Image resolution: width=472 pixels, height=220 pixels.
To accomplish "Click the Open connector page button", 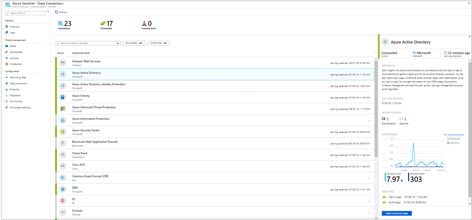I will coord(397,213).
